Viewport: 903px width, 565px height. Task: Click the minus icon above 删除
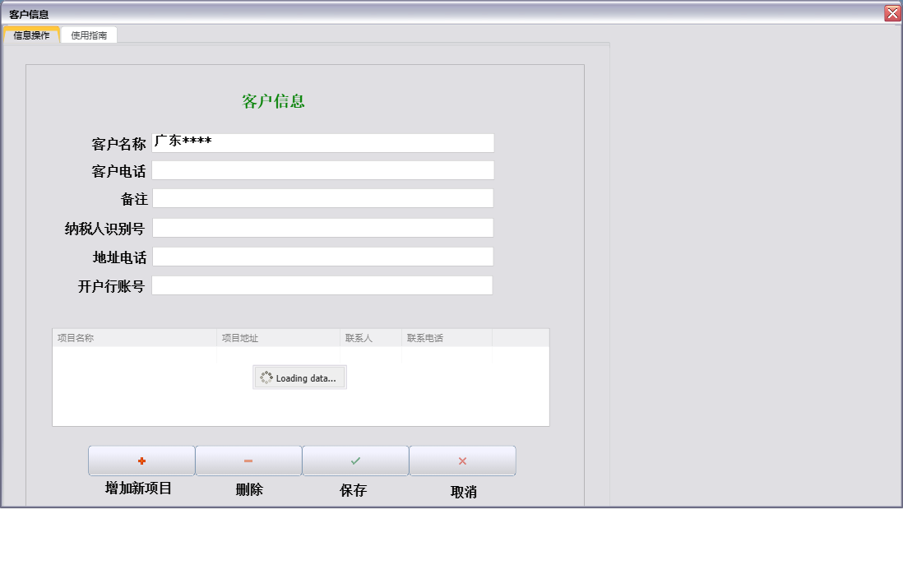[x=248, y=460]
